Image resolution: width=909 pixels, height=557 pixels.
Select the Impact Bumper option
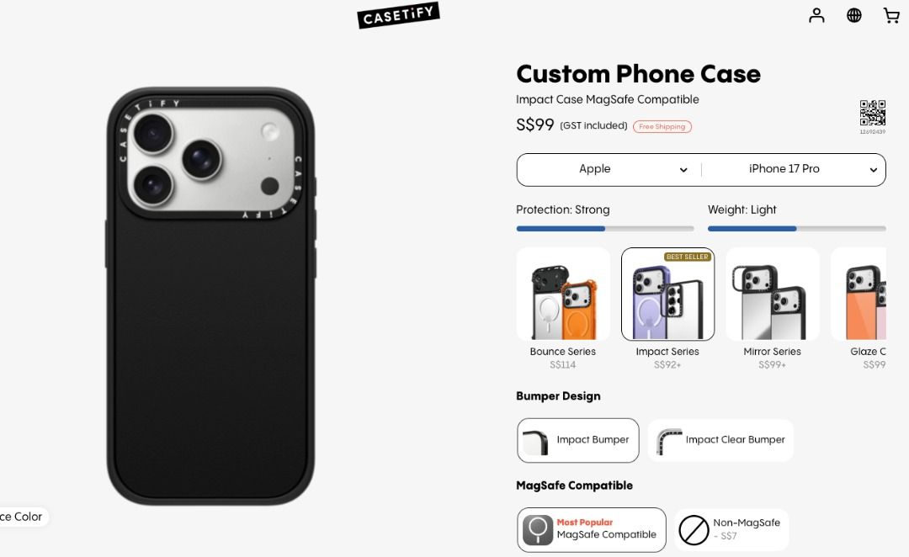point(578,441)
